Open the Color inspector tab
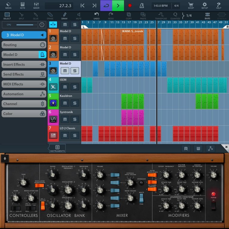 24,114
